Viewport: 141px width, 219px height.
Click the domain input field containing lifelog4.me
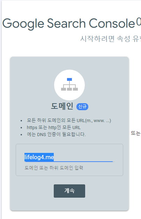click(x=69, y=157)
